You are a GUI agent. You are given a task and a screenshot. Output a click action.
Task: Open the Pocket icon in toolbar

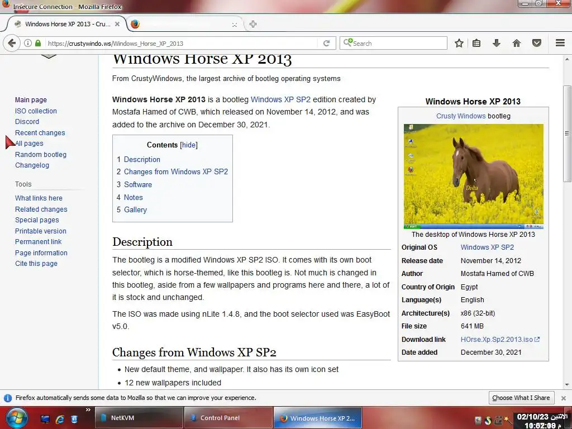pyautogui.click(x=537, y=43)
